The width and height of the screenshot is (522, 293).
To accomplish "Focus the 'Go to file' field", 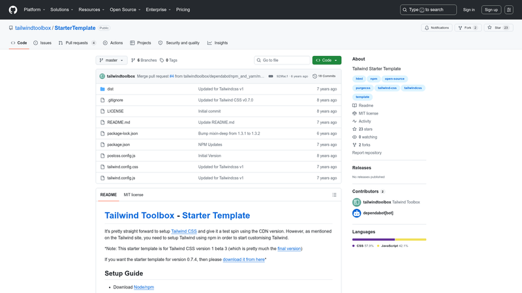I will click(282, 60).
